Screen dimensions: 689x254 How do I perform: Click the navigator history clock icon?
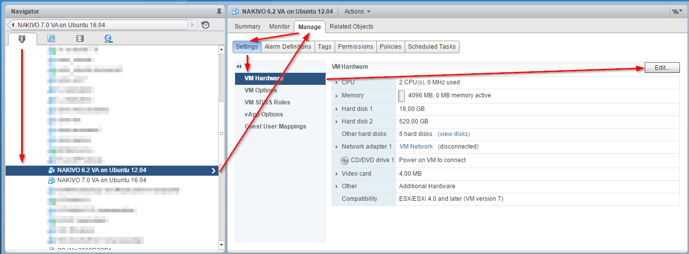(205, 25)
